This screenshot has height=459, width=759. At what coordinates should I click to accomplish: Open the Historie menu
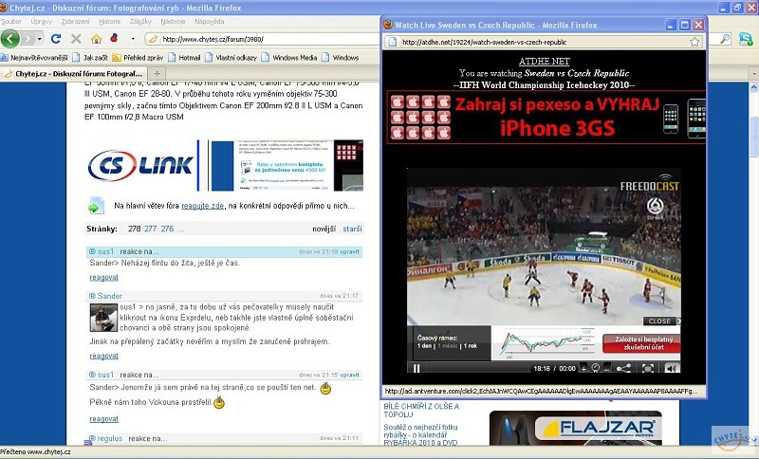tap(109, 21)
